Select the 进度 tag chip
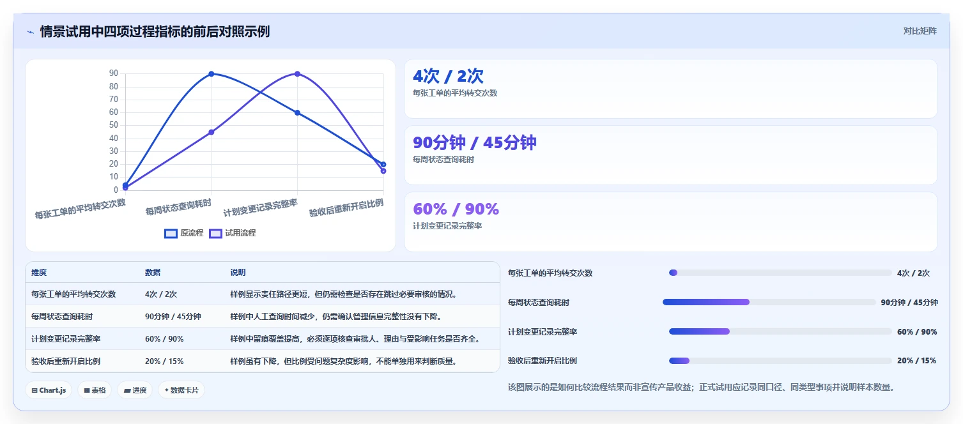 (x=135, y=390)
